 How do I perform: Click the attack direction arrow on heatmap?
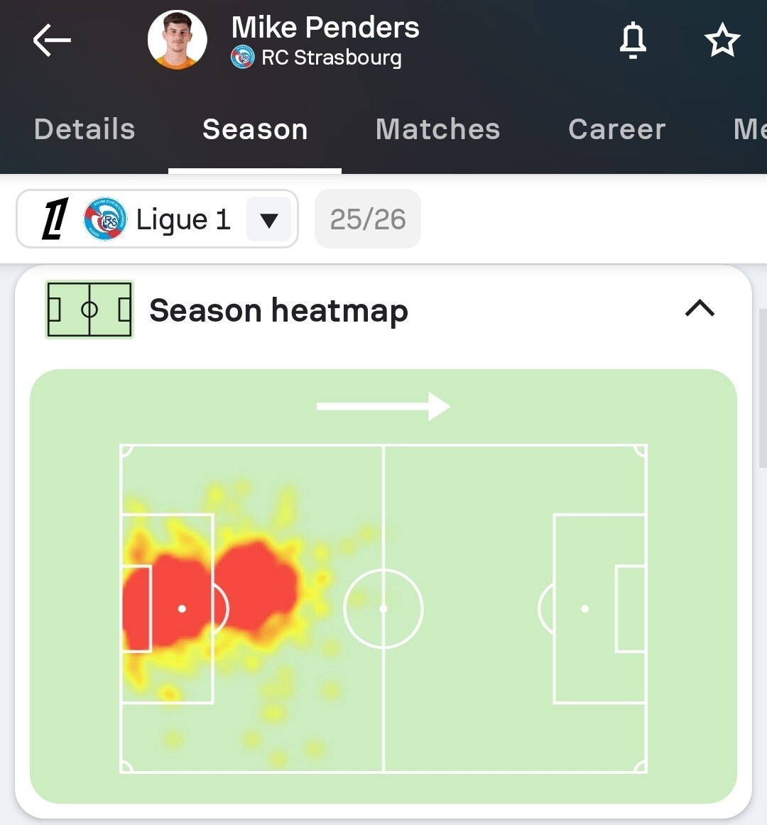tap(383, 407)
